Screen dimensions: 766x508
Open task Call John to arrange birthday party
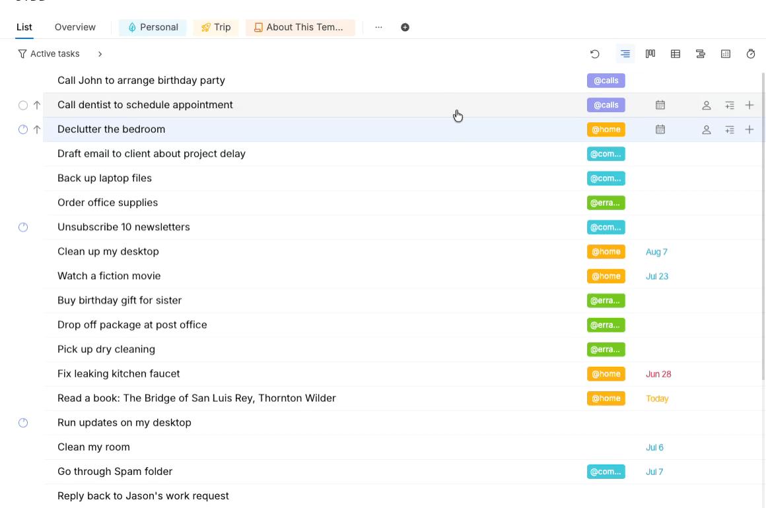(141, 80)
